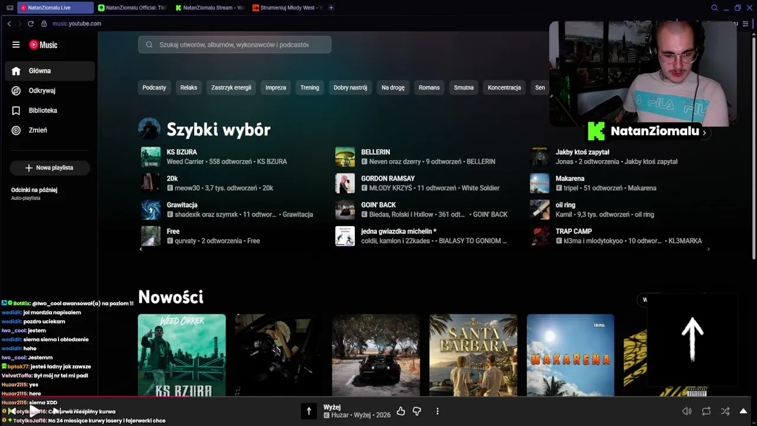Select the Smutna mood chip

click(x=464, y=88)
